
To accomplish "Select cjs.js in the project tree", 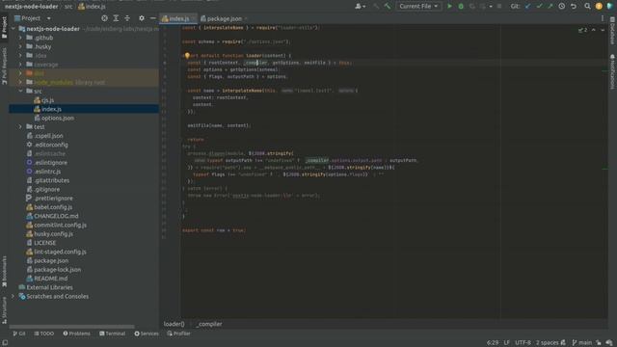I will (x=47, y=100).
